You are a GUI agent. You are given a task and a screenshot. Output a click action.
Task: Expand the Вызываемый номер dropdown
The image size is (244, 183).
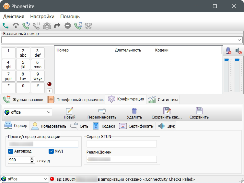pos(239,40)
